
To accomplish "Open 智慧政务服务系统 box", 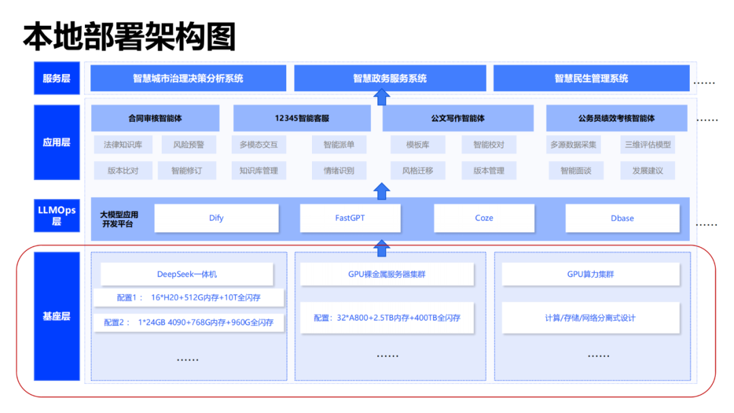I will [x=390, y=78].
